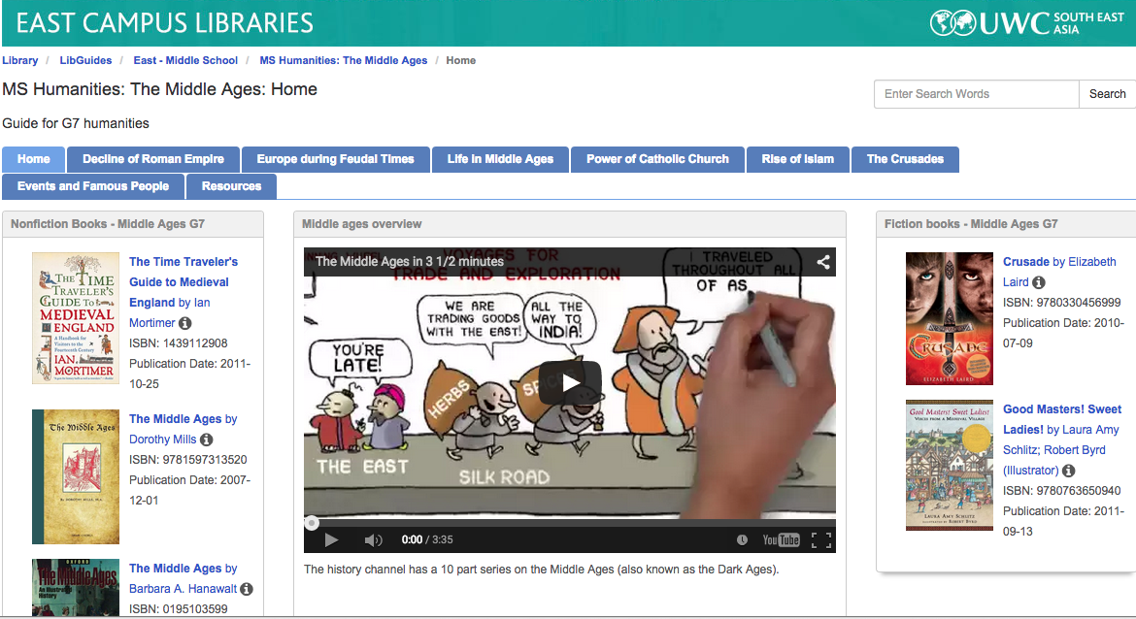Click the Search button

[1107, 94]
